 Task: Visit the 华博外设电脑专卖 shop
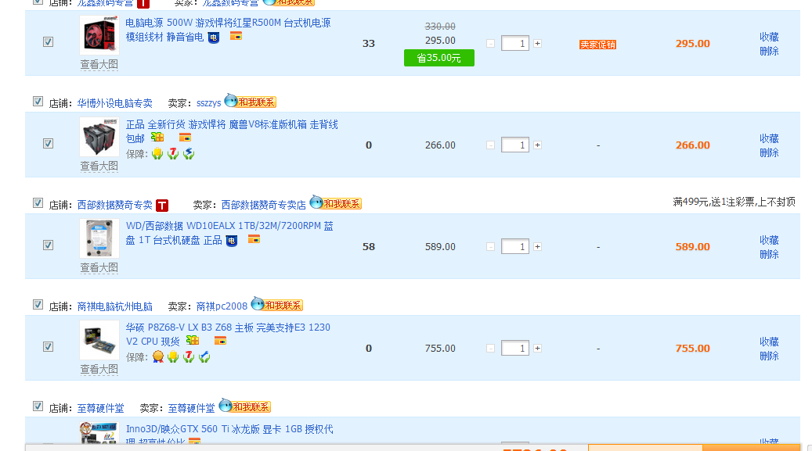(x=115, y=103)
